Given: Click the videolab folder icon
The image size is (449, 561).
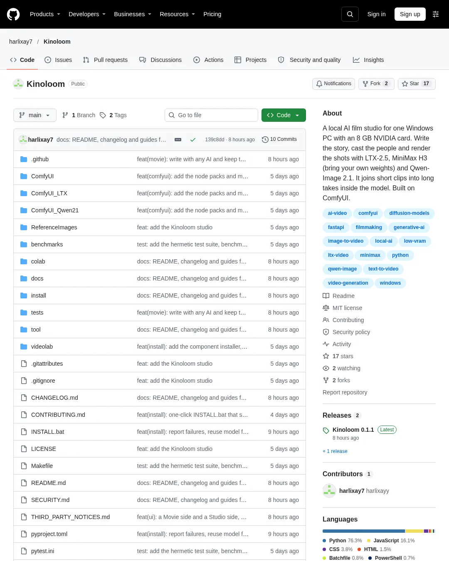Looking at the screenshot, I should click(24, 347).
